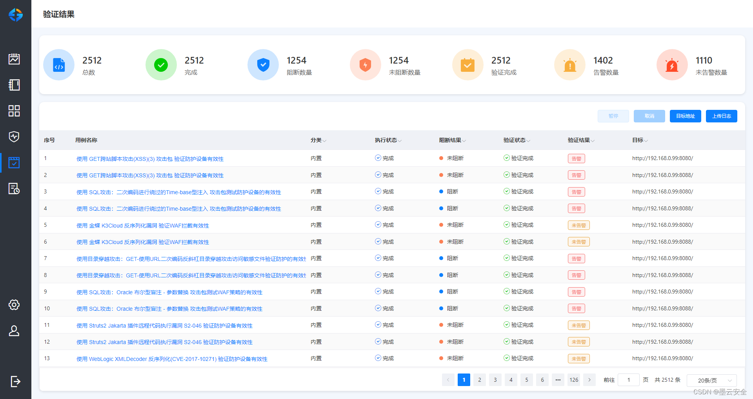
Task: Open the user profile sidebar icon
Action: (x=14, y=331)
